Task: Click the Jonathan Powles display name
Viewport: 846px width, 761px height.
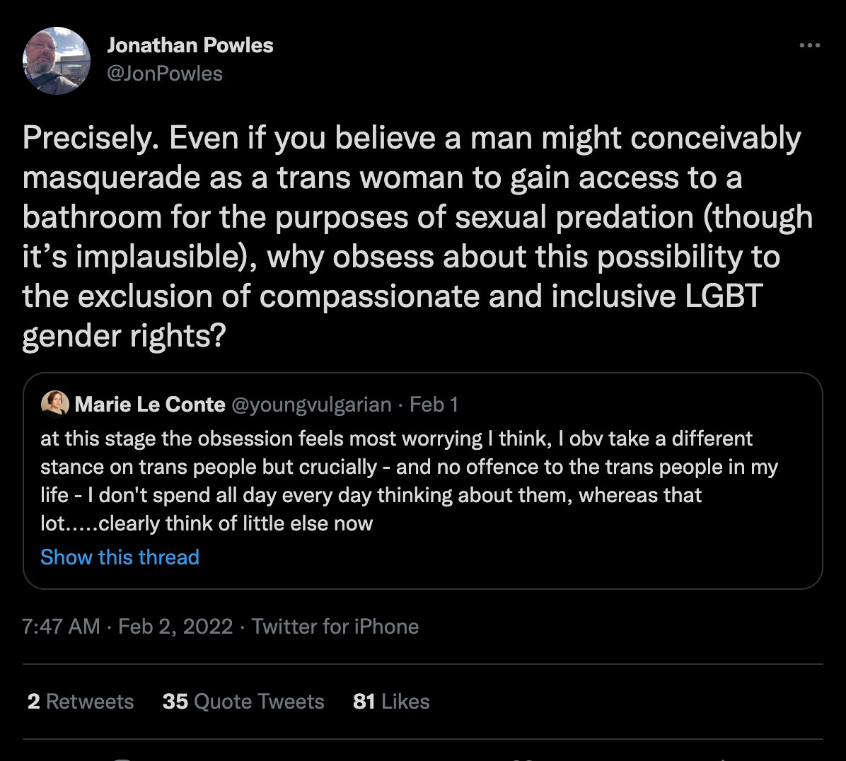Action: tap(190, 45)
